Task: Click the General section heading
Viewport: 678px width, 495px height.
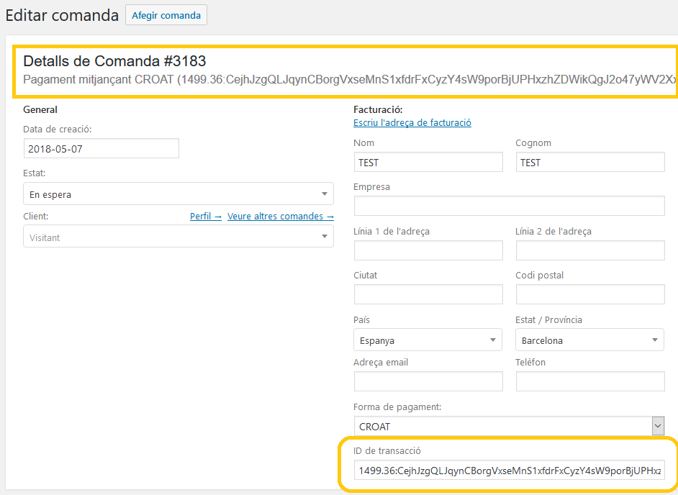Action: 40,109
